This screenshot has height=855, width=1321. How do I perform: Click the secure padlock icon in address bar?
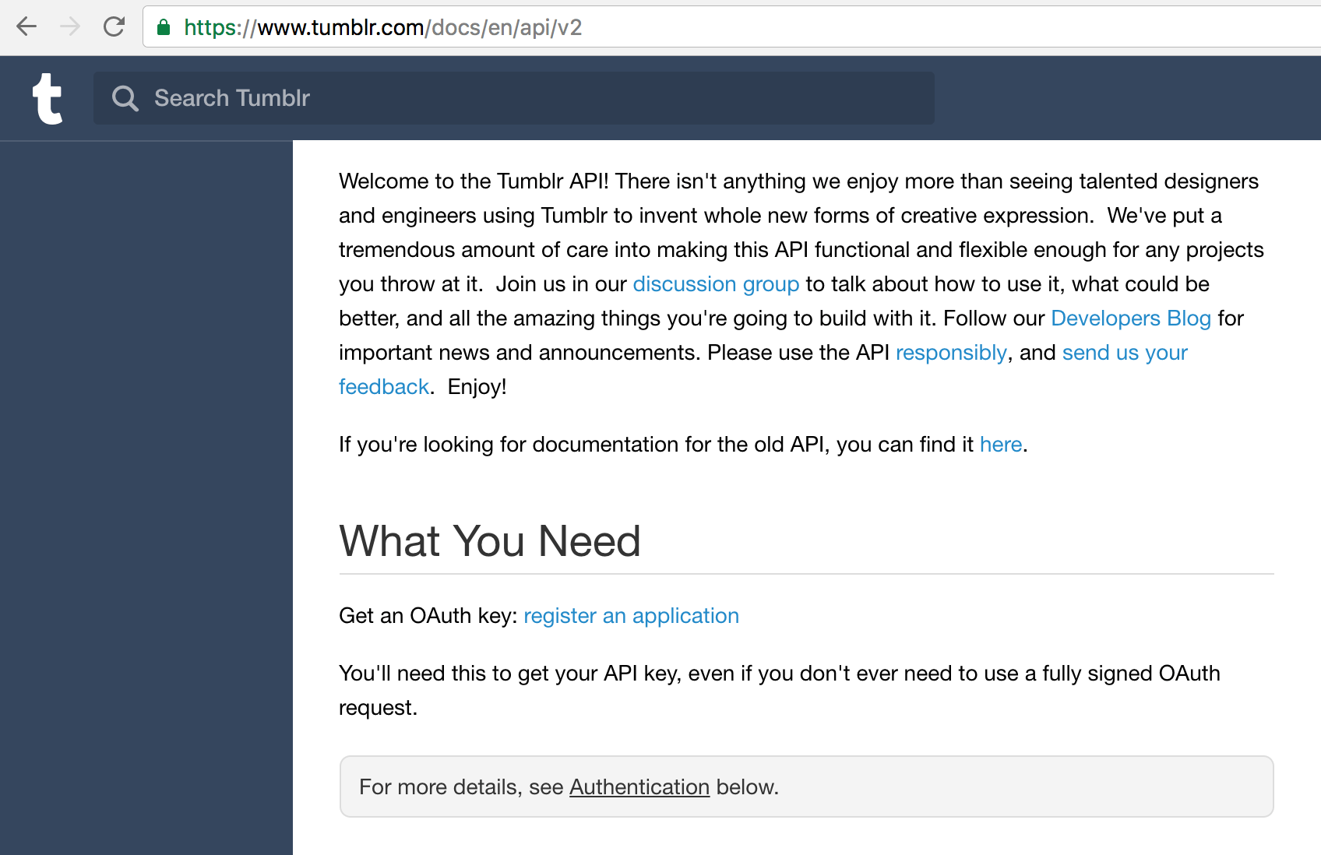(164, 26)
